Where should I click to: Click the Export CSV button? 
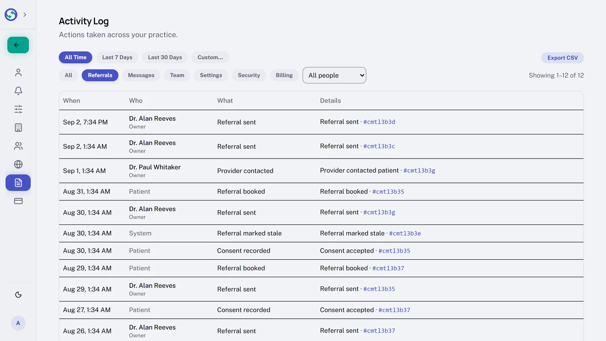[563, 58]
